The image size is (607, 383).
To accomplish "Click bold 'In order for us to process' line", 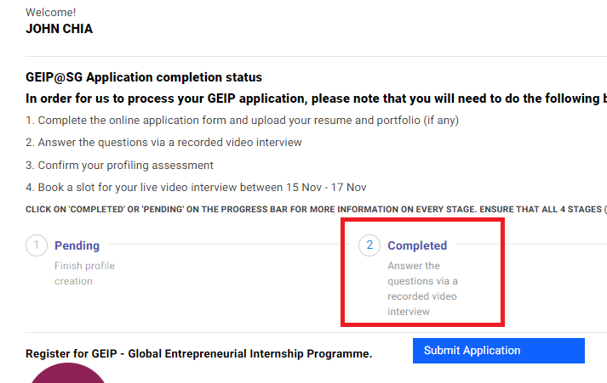I will (x=317, y=99).
